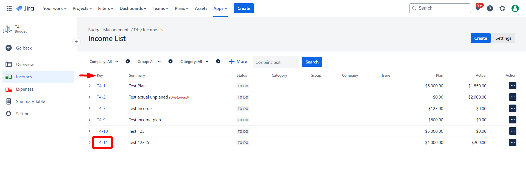Go to Assets in top navigation
Image resolution: width=526 pixels, height=179 pixels.
click(x=201, y=8)
